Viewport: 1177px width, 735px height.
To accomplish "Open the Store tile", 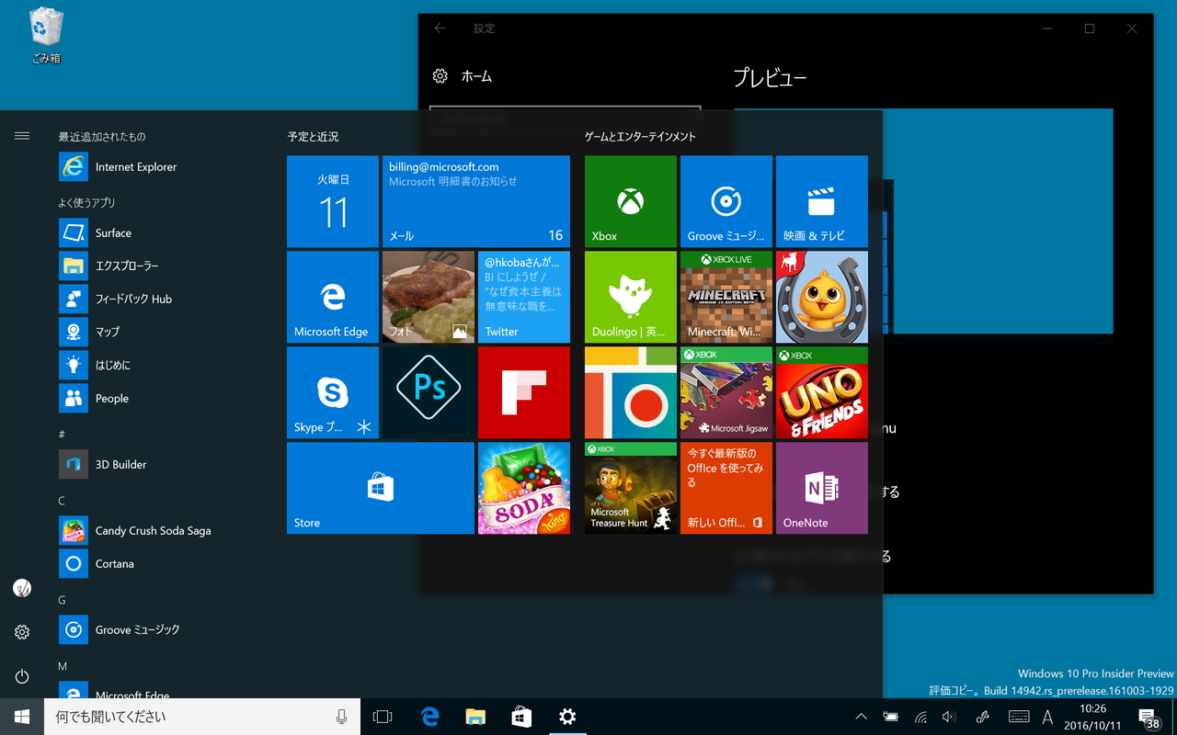I will pyautogui.click(x=381, y=488).
